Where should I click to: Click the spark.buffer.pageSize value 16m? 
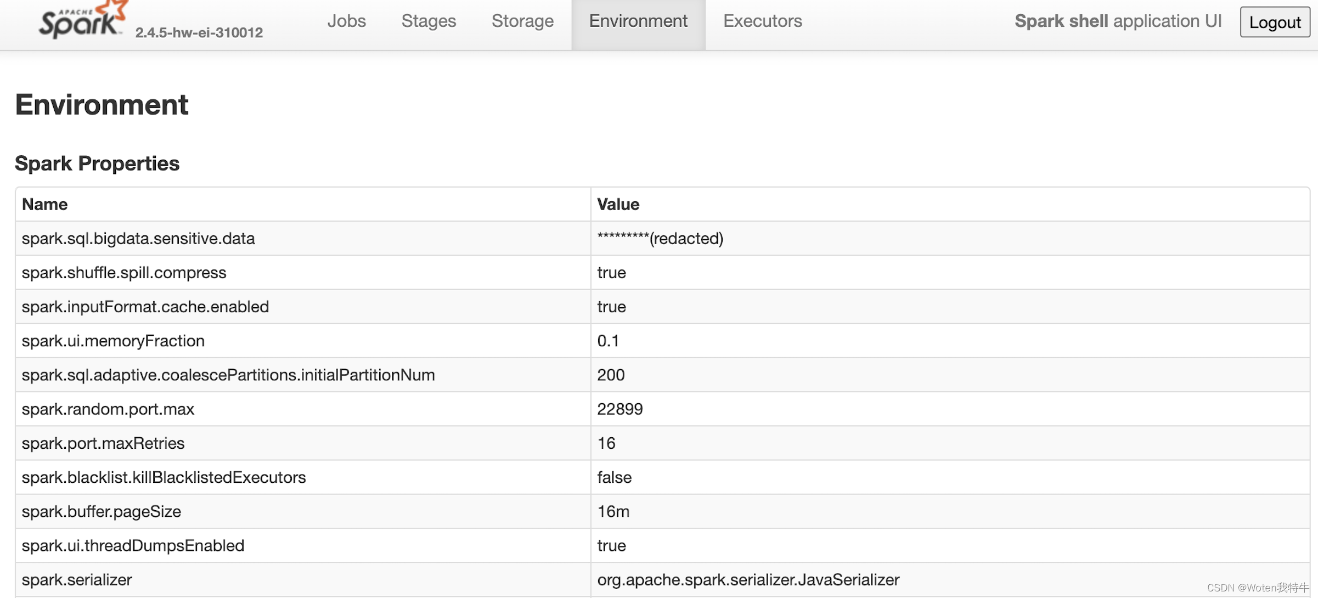tap(613, 511)
